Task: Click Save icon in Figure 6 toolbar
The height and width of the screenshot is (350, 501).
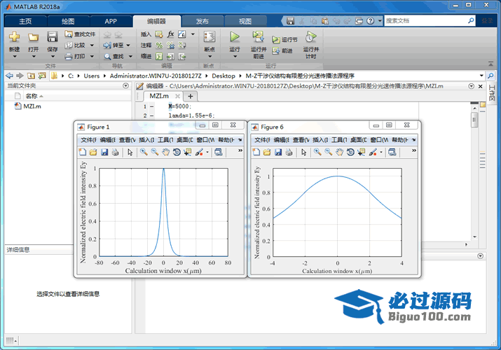Action: (x=278, y=152)
